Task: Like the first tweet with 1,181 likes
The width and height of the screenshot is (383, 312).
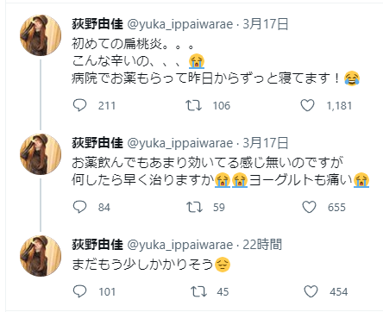Action: (x=307, y=105)
